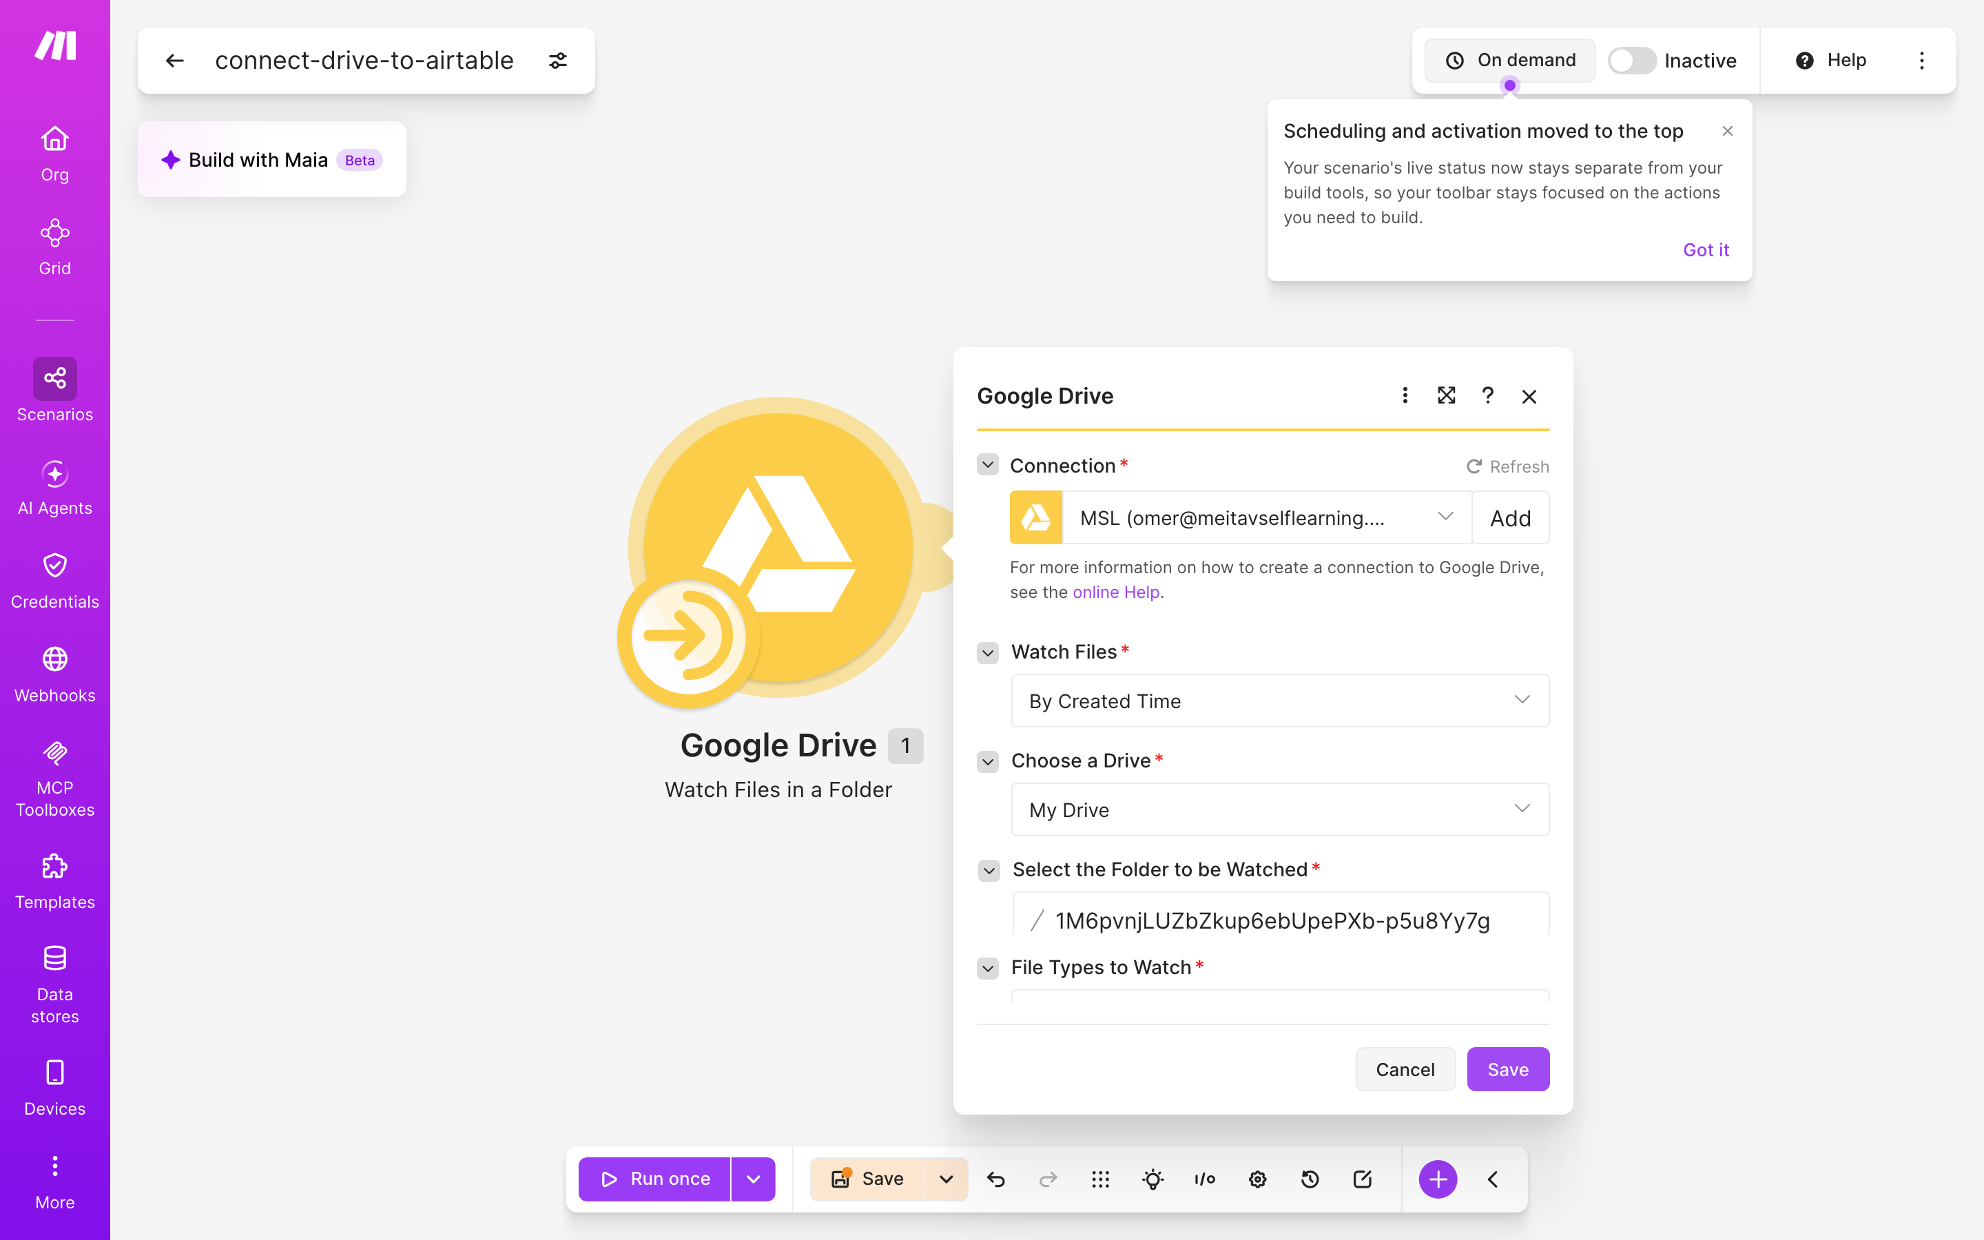Open scenario settings gear in toolbar
Image resolution: width=1984 pixels, height=1240 pixels.
1258,1179
